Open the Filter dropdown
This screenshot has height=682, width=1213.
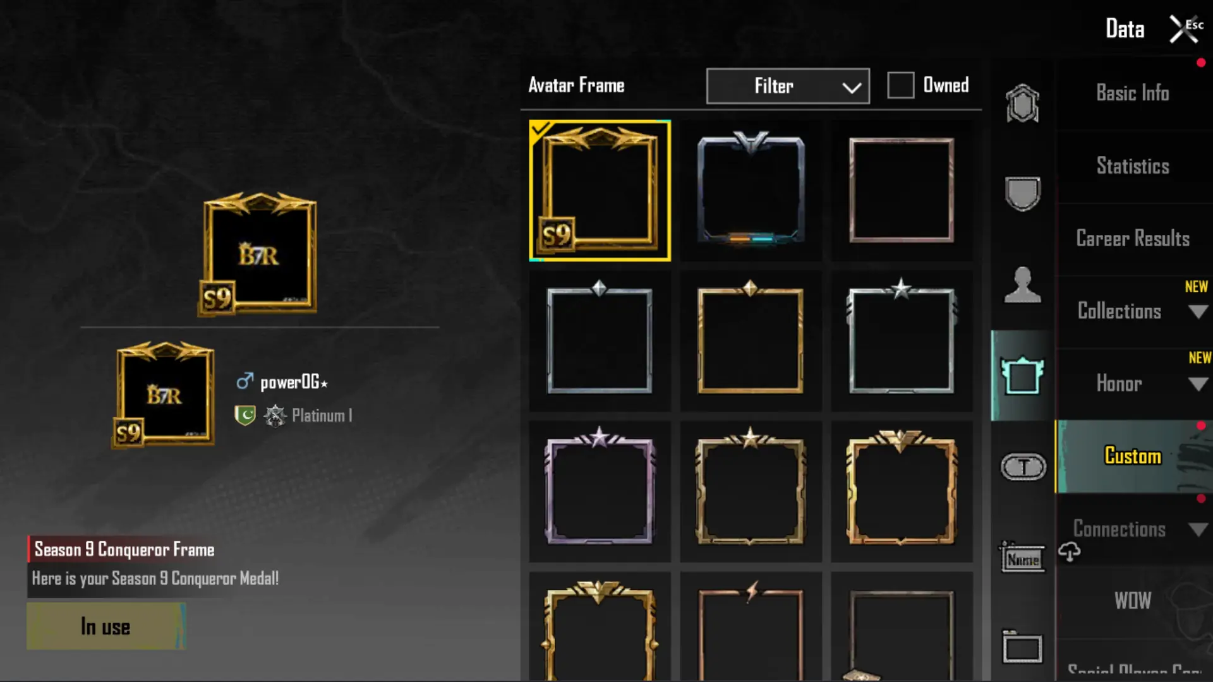[x=788, y=86]
